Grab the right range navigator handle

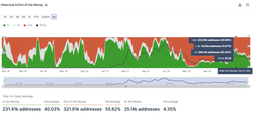[247, 81]
